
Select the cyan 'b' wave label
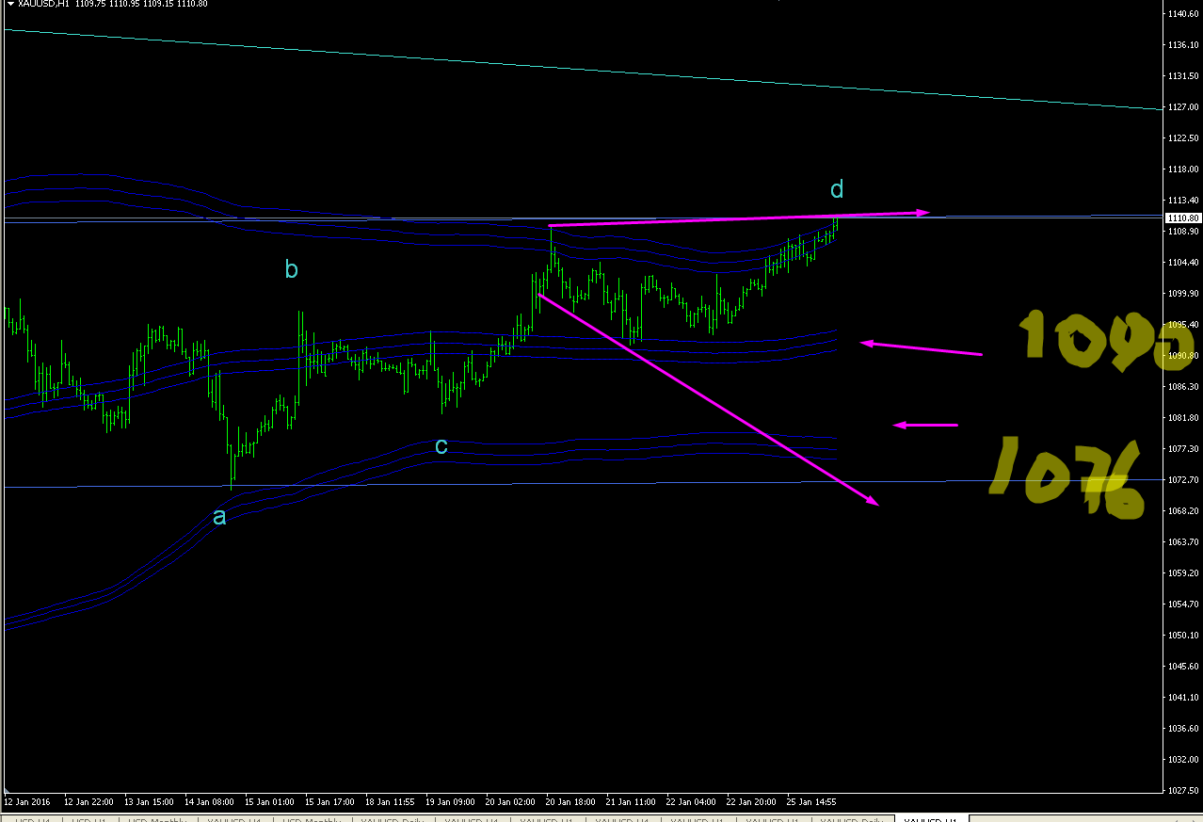(x=292, y=269)
